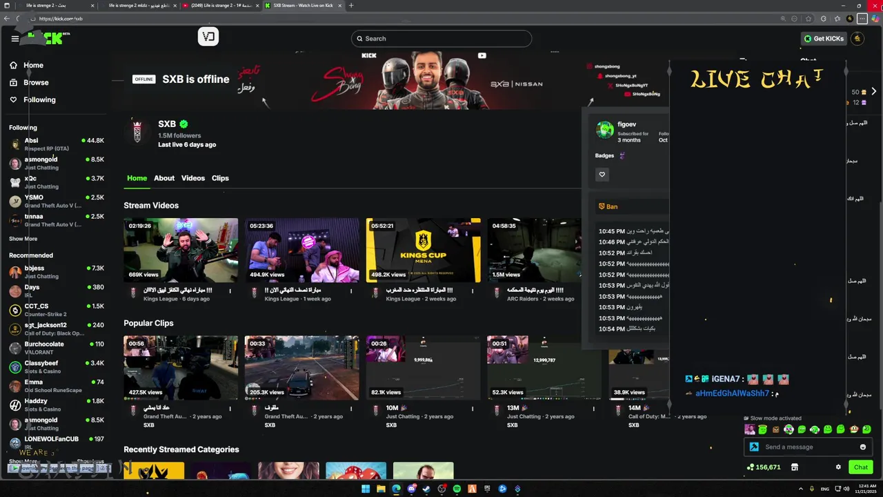The image size is (883, 497).
Task: Open a new browser tab with plus button
Action: pos(351,6)
